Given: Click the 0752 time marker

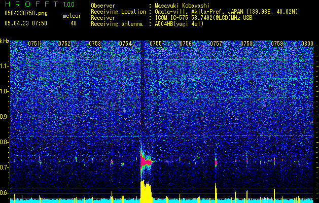Looking at the screenshot, I should 64,43.
